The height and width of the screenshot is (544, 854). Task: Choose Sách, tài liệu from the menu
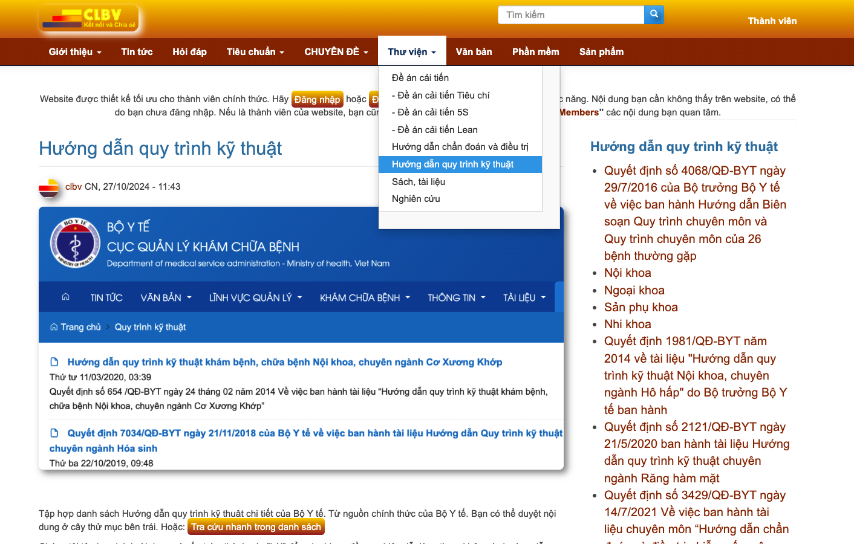419,181
